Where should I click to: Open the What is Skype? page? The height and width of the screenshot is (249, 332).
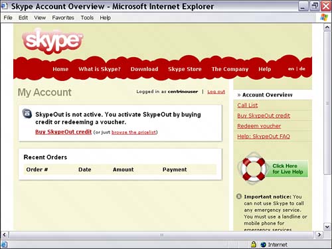[100, 69]
